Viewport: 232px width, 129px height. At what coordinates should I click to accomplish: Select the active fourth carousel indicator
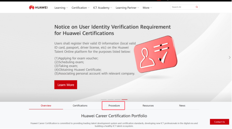[125, 99]
